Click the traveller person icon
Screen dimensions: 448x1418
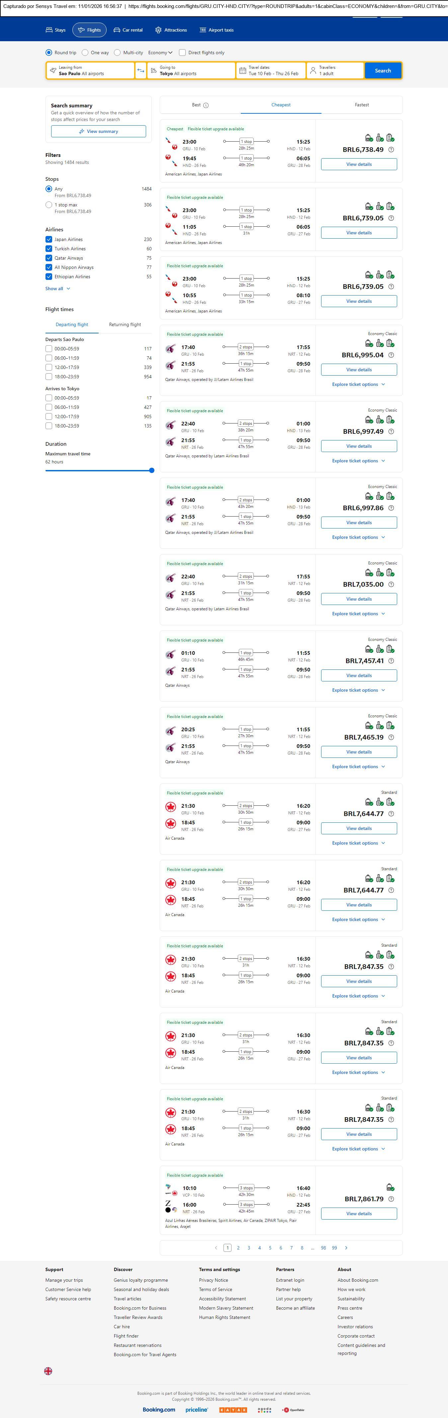click(x=313, y=70)
